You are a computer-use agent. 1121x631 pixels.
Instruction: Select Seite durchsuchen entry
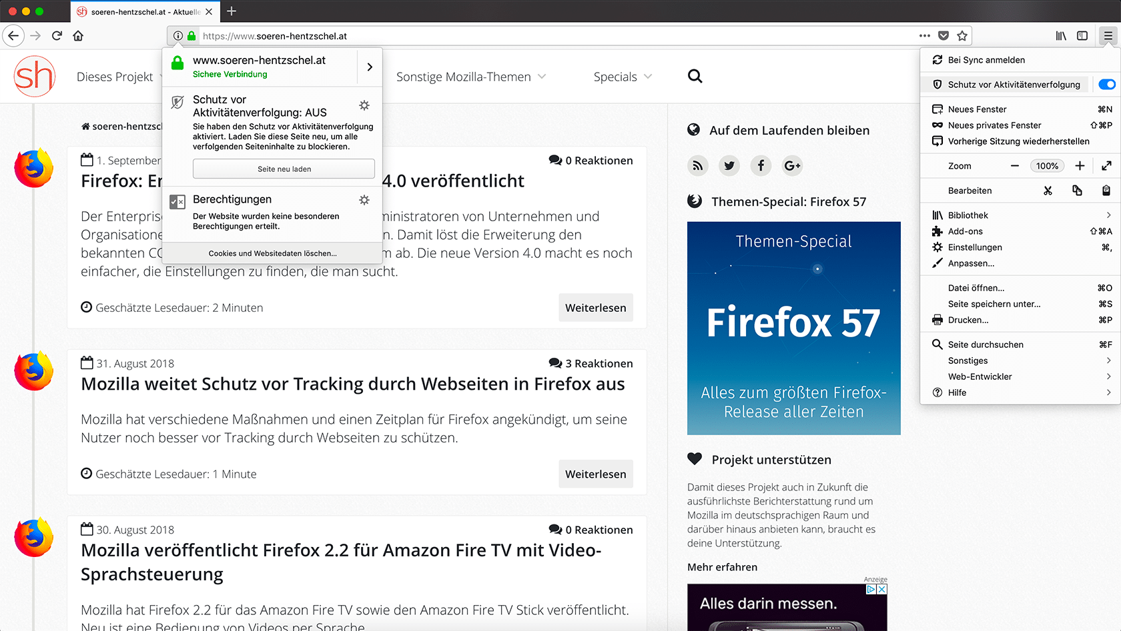pyautogui.click(x=1020, y=344)
